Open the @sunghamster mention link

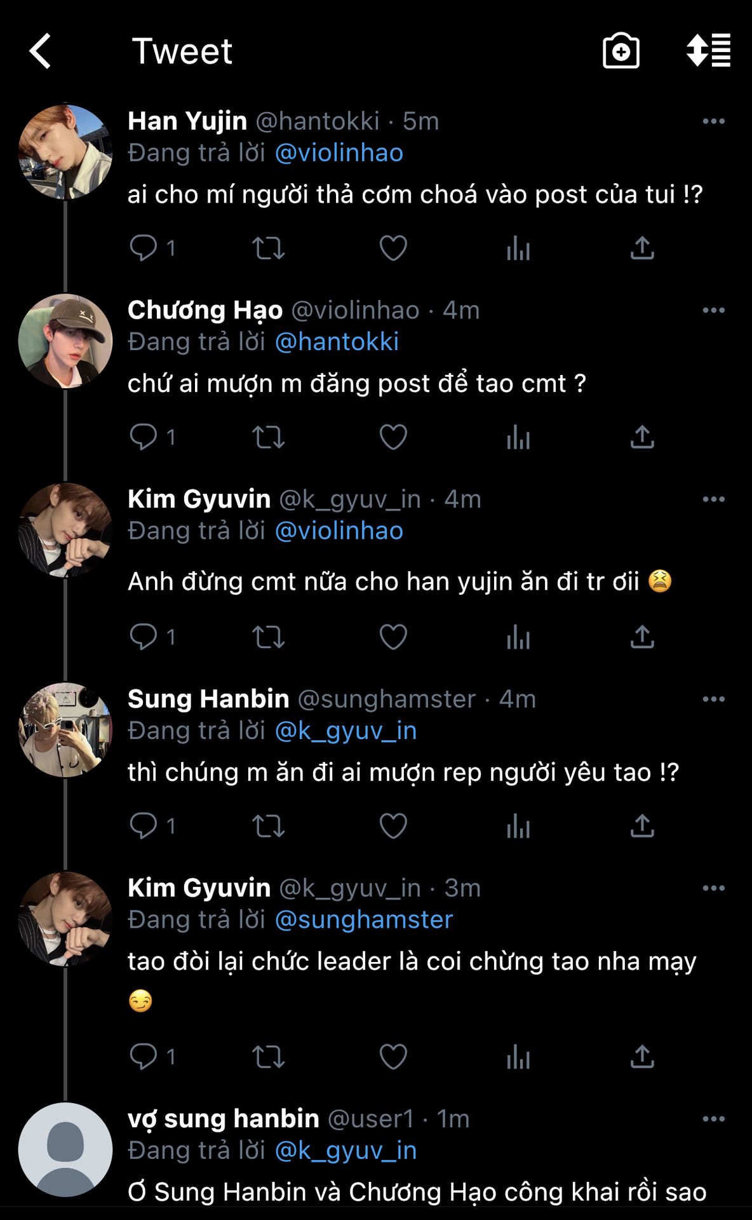pos(364,919)
